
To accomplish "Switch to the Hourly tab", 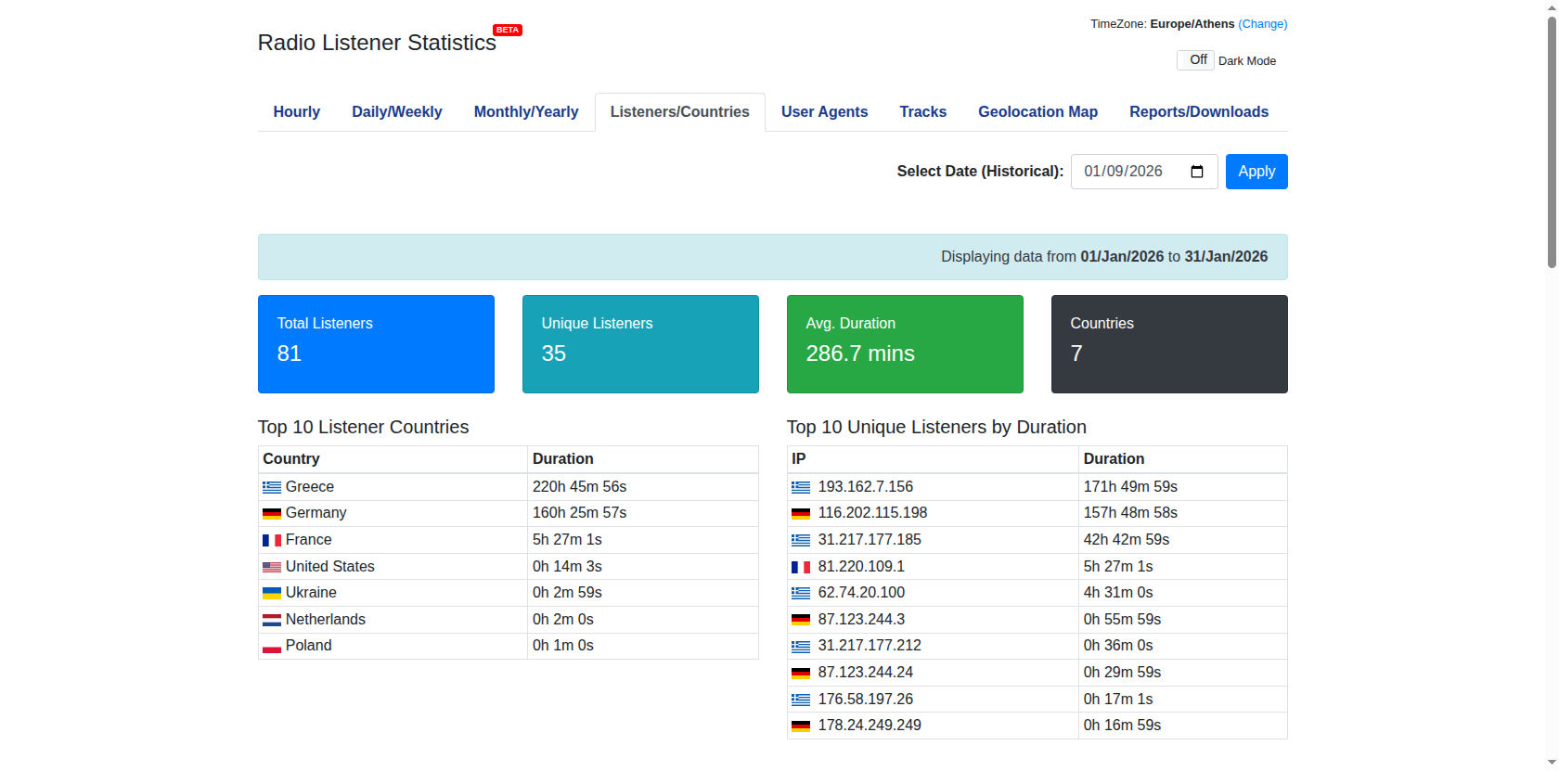I will tap(296, 112).
